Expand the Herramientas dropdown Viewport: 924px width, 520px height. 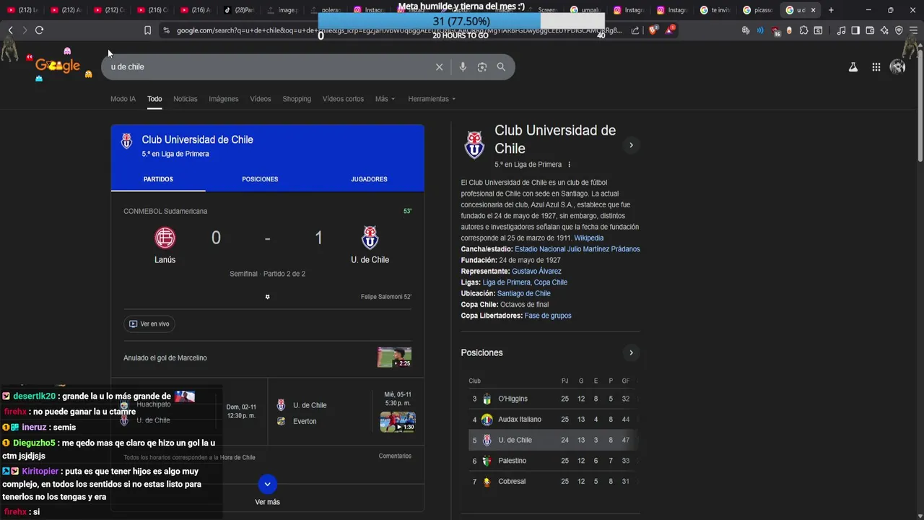click(x=432, y=99)
